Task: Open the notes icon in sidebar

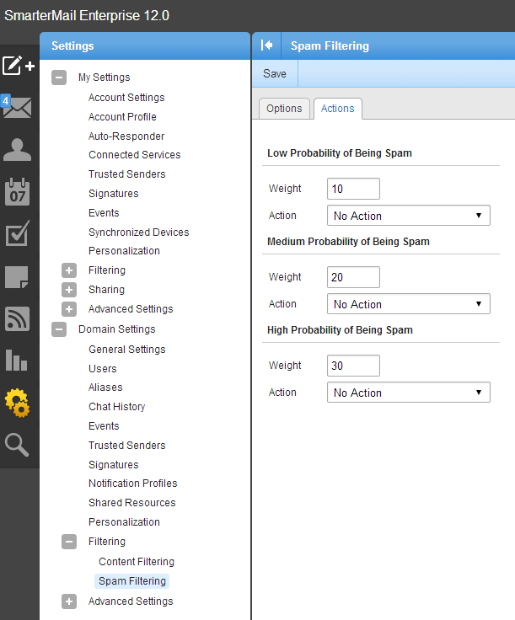Action: click(18, 276)
